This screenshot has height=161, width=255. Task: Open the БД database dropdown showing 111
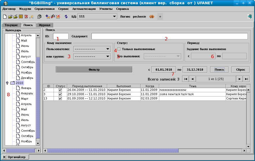coord(98,17)
